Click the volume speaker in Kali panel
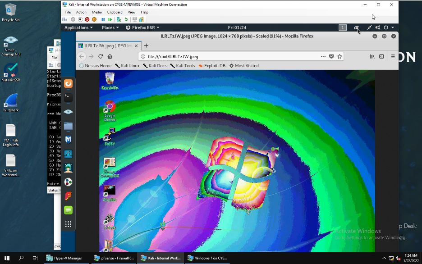The width and height of the screenshot is (422, 264). [378, 27]
